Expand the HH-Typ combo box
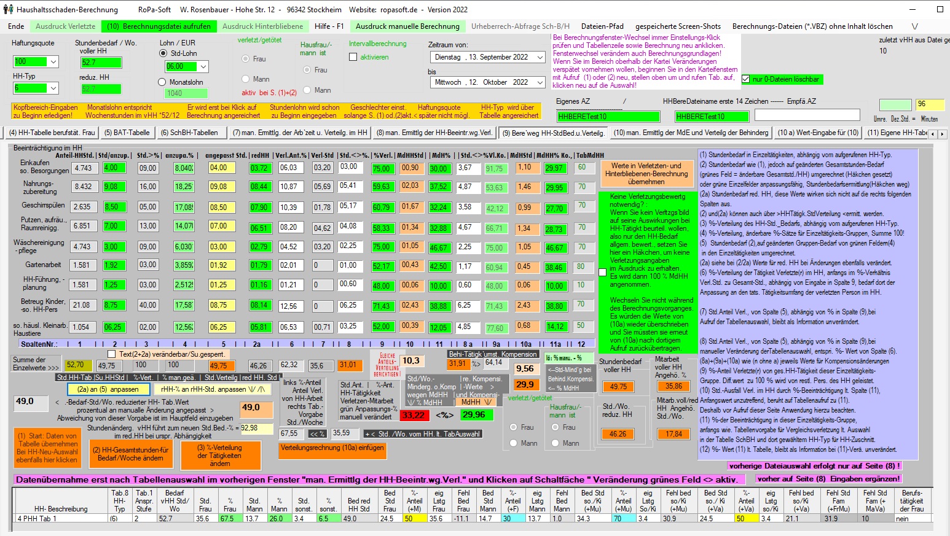This screenshot has height=536, width=950. [53, 88]
